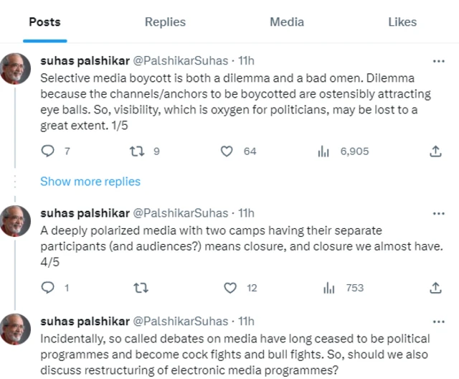Open more options on cock fights post
459x379 pixels.
tap(439, 320)
